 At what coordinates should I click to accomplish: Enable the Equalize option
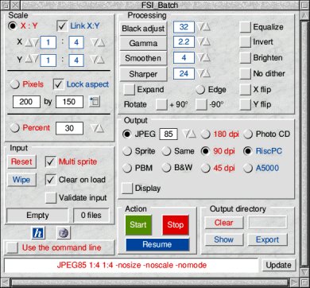pos(245,27)
